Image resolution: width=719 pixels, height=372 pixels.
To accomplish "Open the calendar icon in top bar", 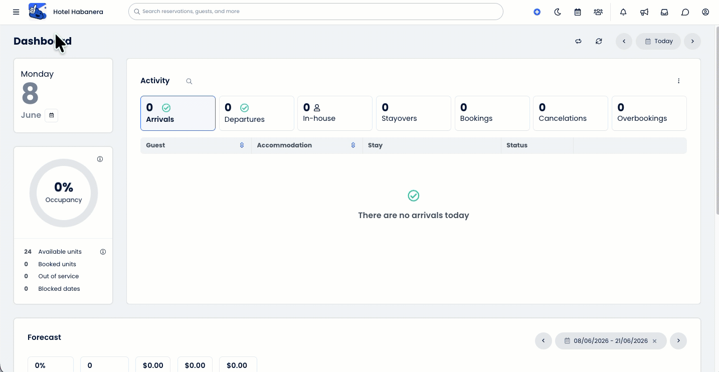I will point(578,12).
